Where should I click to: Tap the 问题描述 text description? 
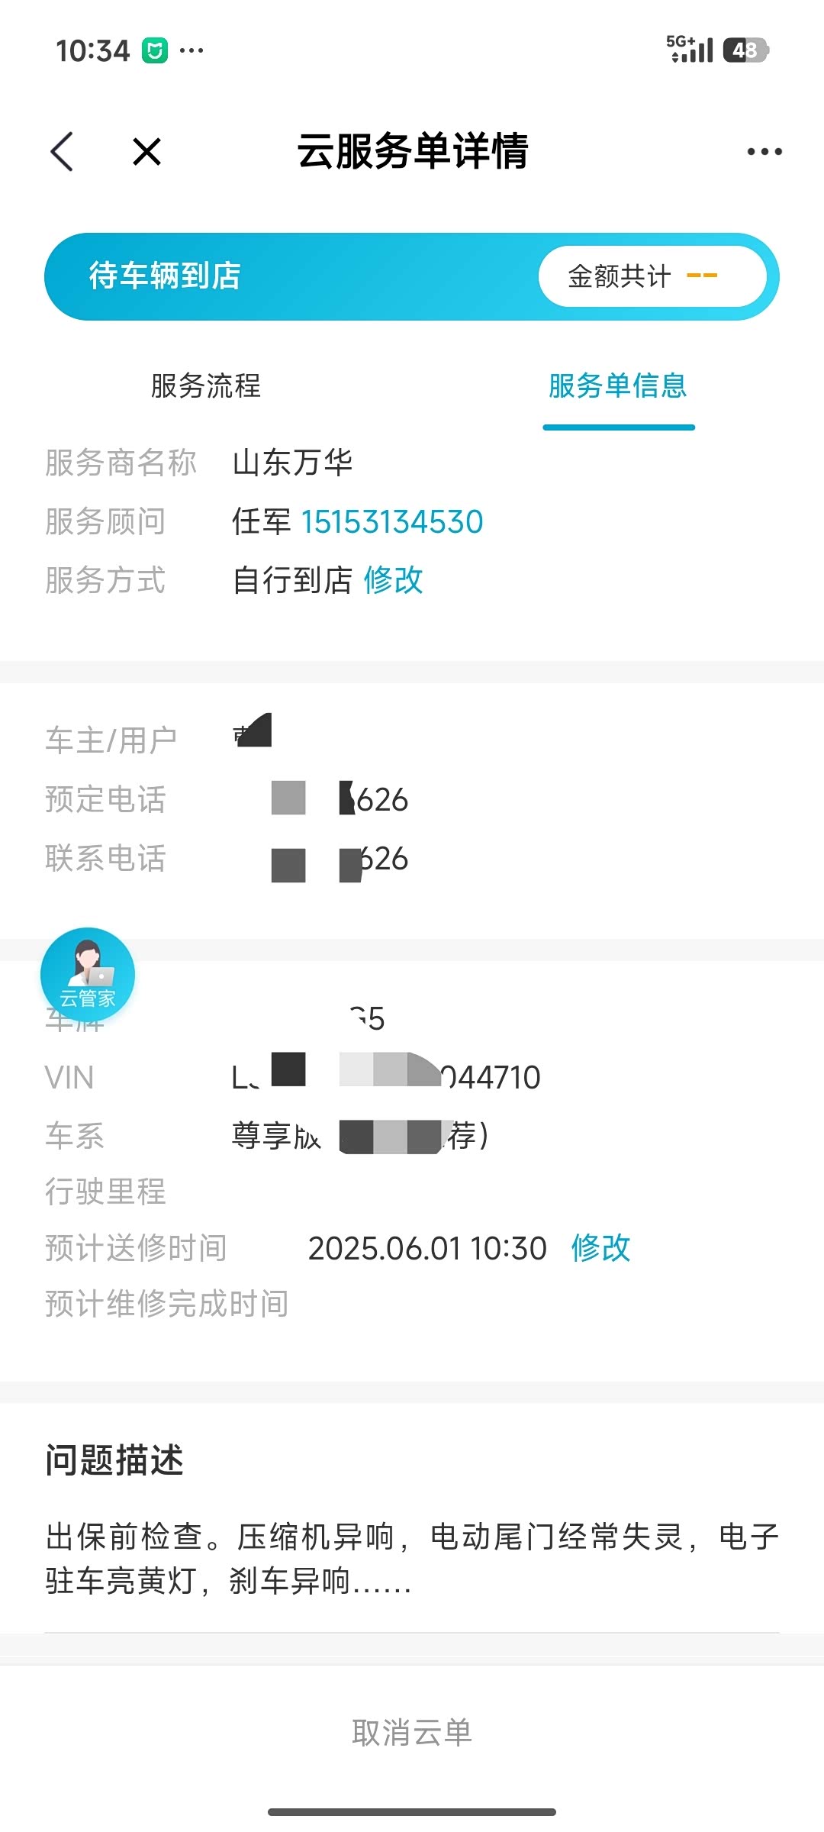412,1557
